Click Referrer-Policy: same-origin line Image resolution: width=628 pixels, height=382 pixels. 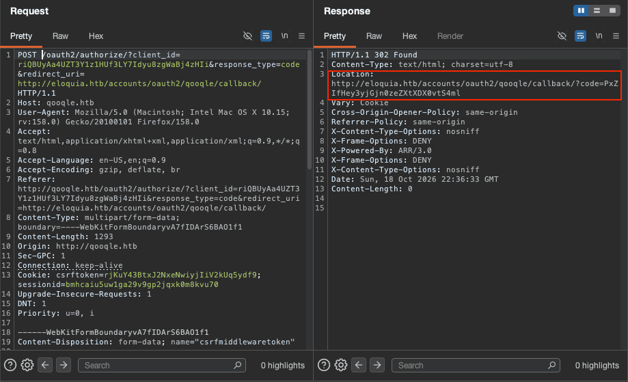point(398,122)
